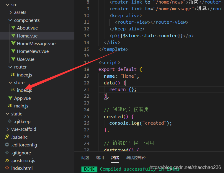Click the Vue icon beside App.vue

pos(10,98)
